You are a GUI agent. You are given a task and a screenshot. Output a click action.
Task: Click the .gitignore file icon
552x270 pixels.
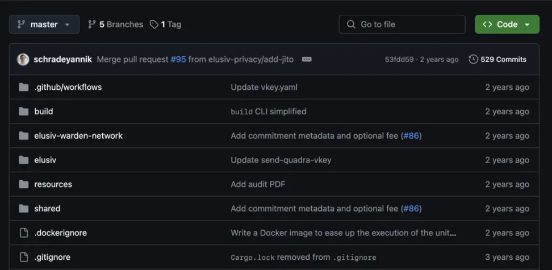(x=23, y=257)
